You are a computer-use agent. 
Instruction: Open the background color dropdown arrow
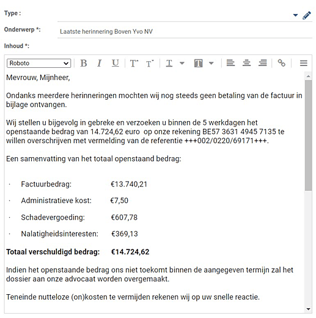click(x=211, y=63)
